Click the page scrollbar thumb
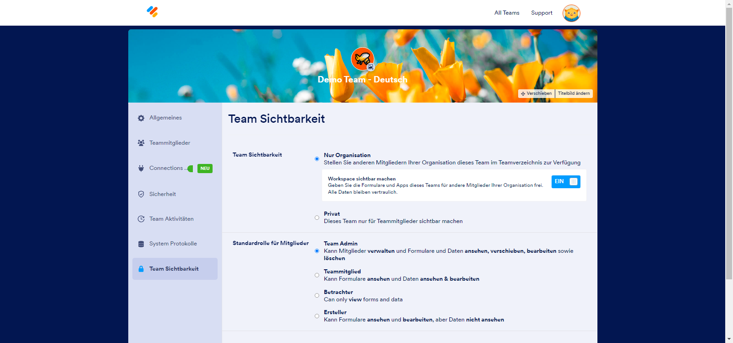The width and height of the screenshot is (733, 343). (x=729, y=143)
